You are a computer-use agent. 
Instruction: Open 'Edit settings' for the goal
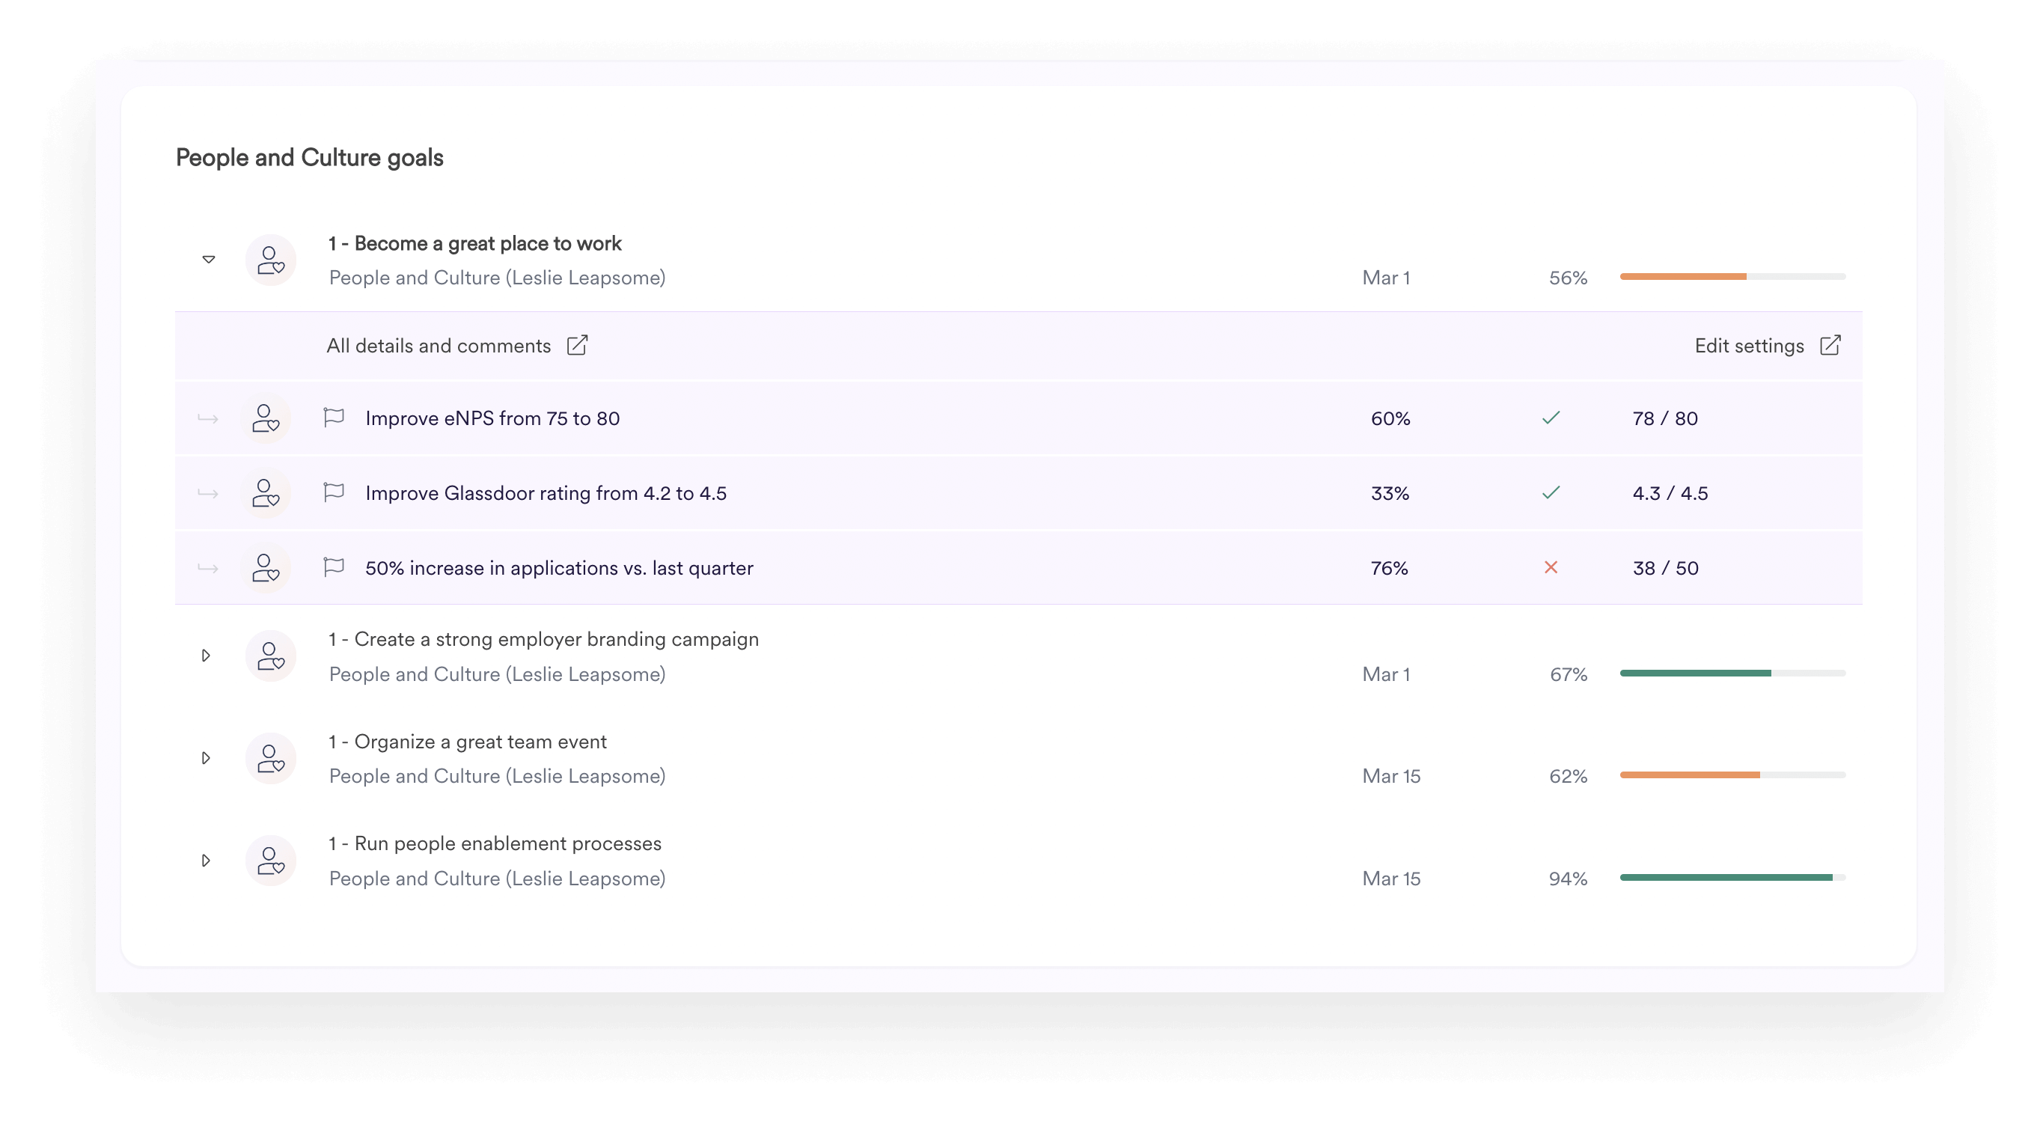click(x=1750, y=346)
